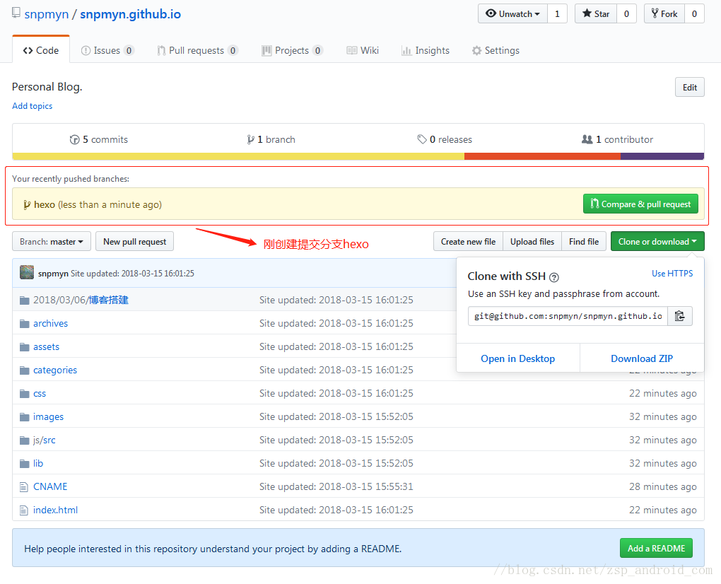Open the Unwatch dropdown
Screen dimensions: 721x584
click(x=512, y=14)
